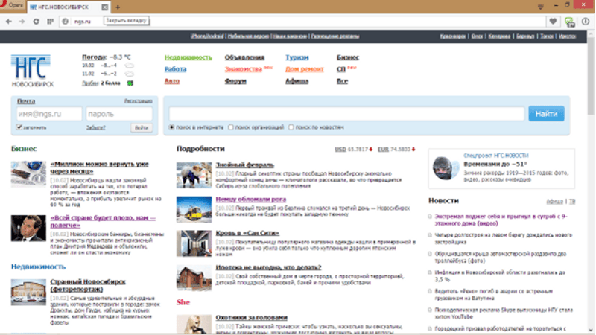Open Временами до −51° special project
This screenshot has width=596, height=335.
[x=495, y=164]
